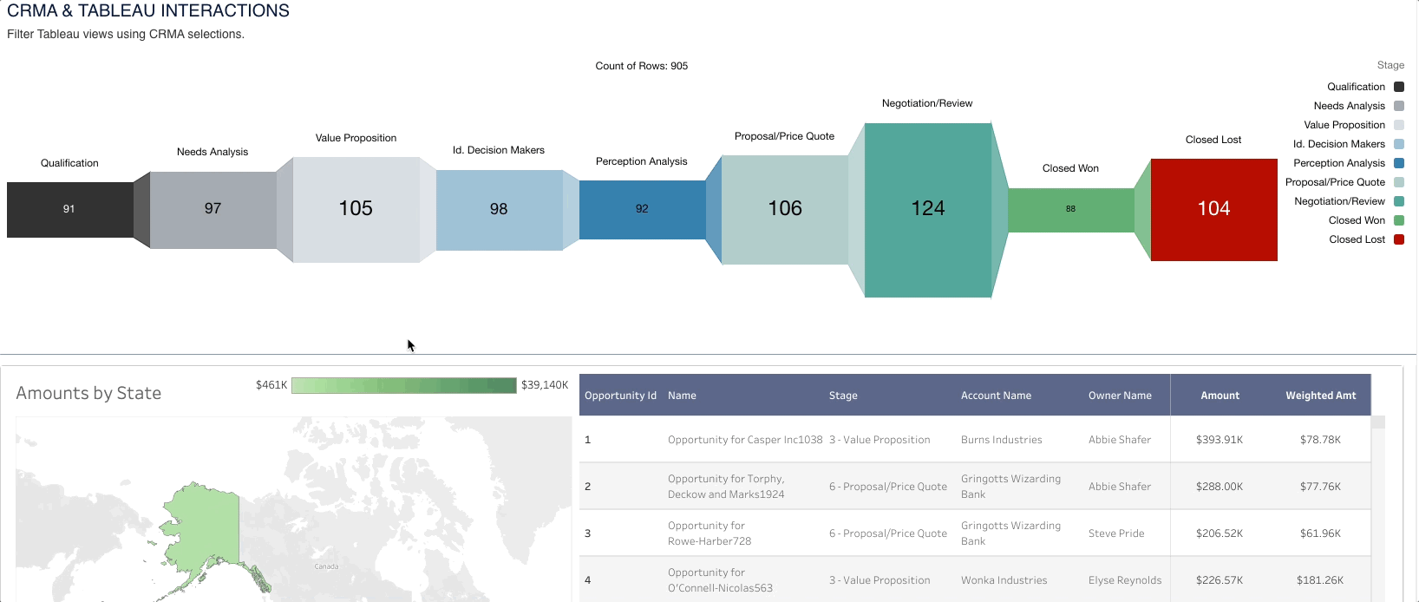Select the Qualification funnel segment showing 91
The height and width of the screenshot is (602, 1419).
[x=69, y=209]
